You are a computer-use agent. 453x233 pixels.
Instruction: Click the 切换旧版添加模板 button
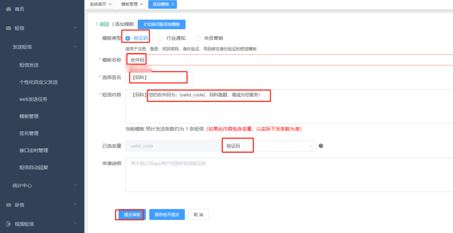pyautogui.click(x=162, y=24)
